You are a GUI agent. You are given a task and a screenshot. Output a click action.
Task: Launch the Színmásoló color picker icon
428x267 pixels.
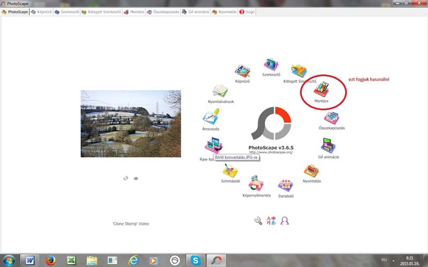click(x=230, y=171)
